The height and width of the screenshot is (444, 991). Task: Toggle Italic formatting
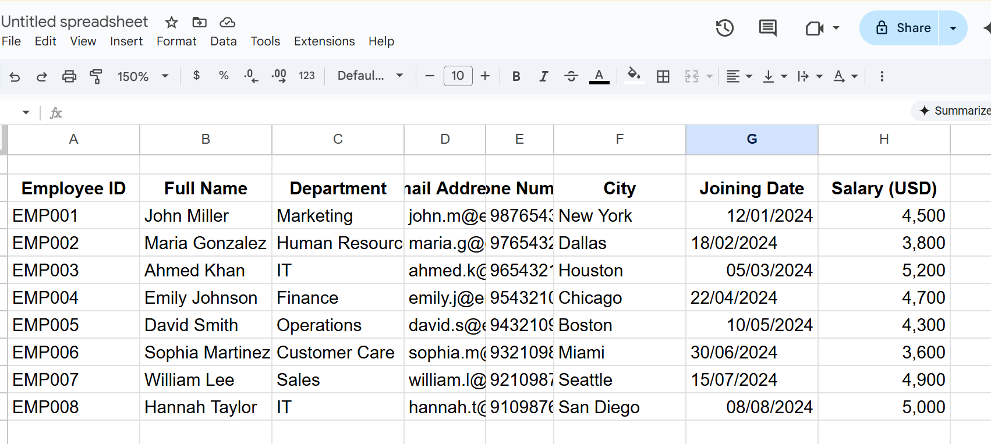pos(543,76)
